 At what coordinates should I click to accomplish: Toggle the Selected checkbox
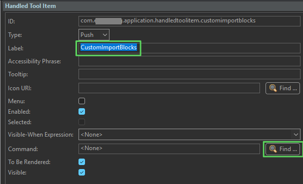tap(81, 122)
